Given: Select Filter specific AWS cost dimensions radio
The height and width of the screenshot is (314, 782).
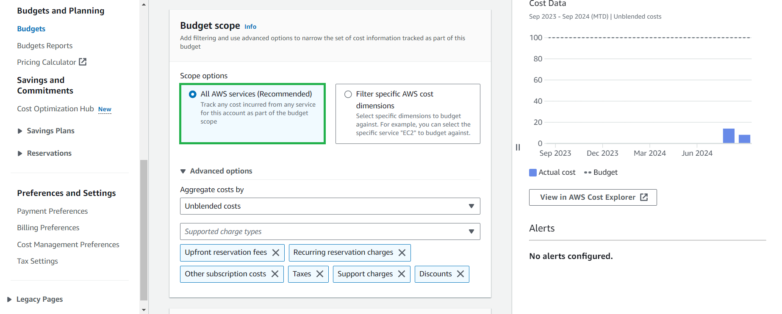Looking at the screenshot, I should tap(348, 94).
